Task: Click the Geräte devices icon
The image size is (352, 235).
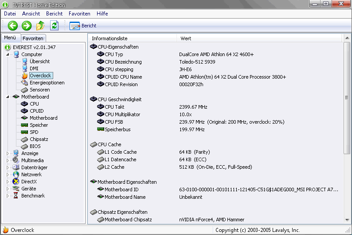Action: 16,189
